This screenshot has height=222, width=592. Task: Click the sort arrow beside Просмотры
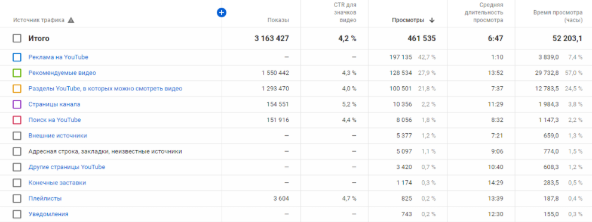pos(432,20)
